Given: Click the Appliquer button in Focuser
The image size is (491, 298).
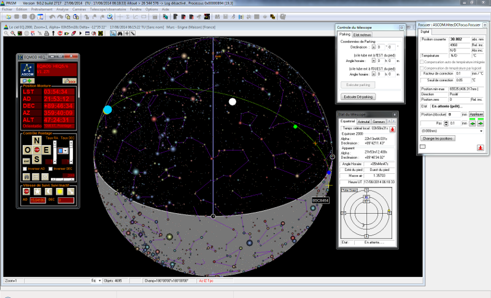Looking at the screenshot, I should coord(477,114).
